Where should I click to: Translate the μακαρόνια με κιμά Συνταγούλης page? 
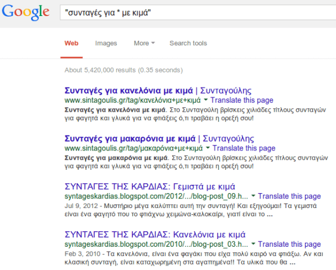244,148
